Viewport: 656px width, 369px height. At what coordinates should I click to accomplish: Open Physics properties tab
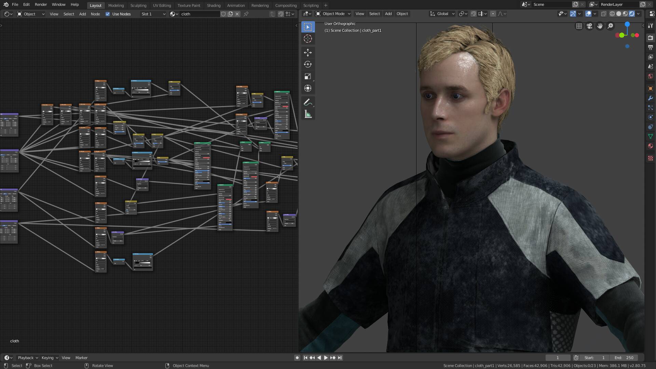click(x=651, y=117)
